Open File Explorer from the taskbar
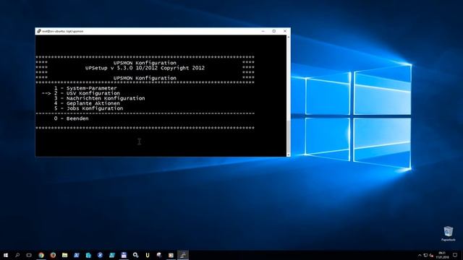Viewport: 463px width, 260px height. click(x=64, y=255)
